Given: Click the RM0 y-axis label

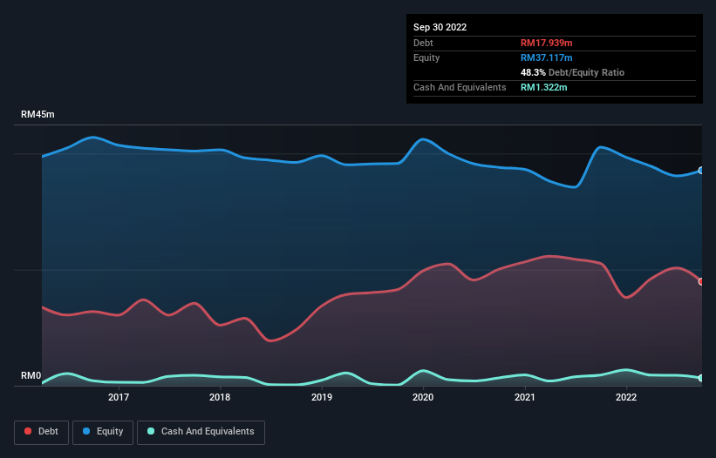Looking at the screenshot, I should click(31, 375).
